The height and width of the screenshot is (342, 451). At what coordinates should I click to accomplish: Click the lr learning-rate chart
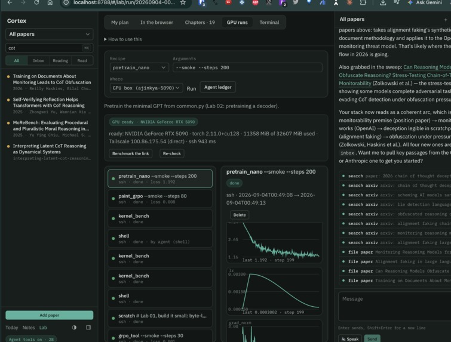[274, 291]
